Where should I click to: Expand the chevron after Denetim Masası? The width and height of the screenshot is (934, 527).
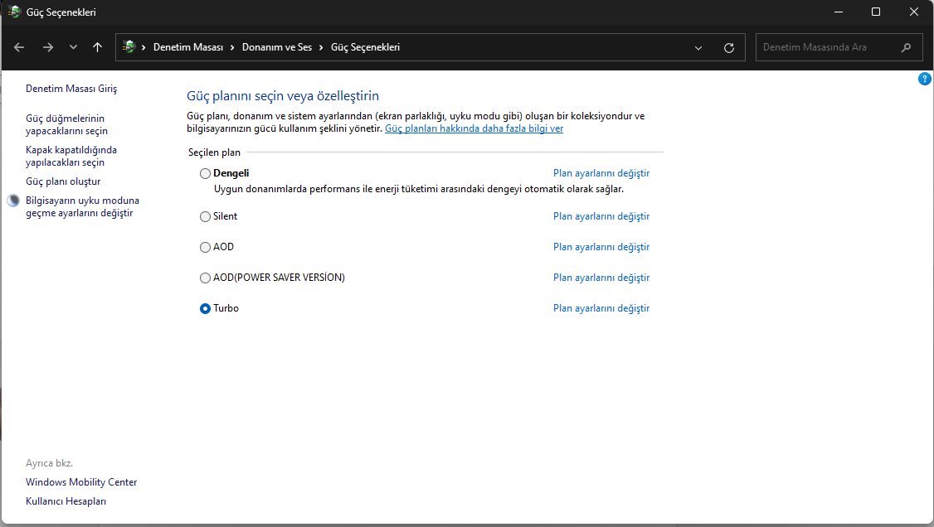[x=232, y=47]
